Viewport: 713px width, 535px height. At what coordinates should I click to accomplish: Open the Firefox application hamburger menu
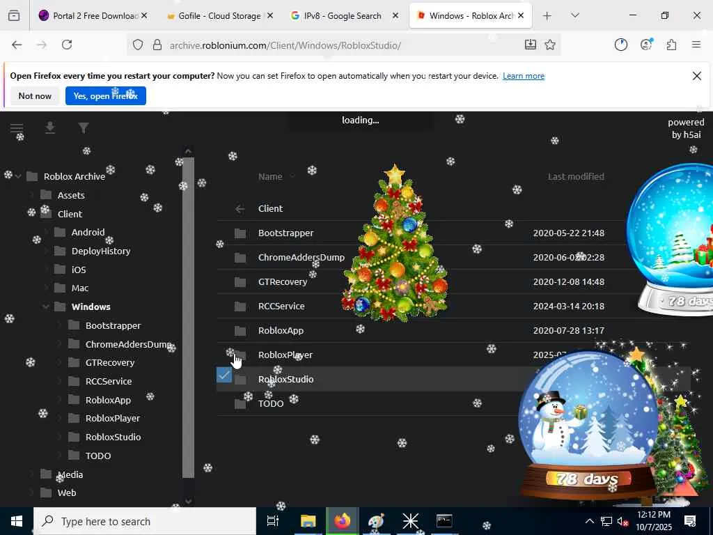(x=696, y=45)
